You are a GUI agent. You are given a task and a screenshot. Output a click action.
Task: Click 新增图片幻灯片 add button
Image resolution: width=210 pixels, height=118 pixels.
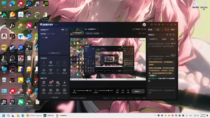(54, 53)
